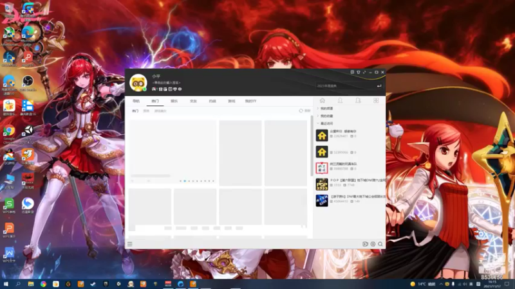Open MSI Afterburner desktop shortcut

(9, 35)
